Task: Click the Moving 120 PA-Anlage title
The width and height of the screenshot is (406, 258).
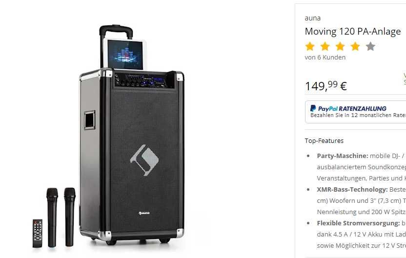Action: tap(353, 32)
